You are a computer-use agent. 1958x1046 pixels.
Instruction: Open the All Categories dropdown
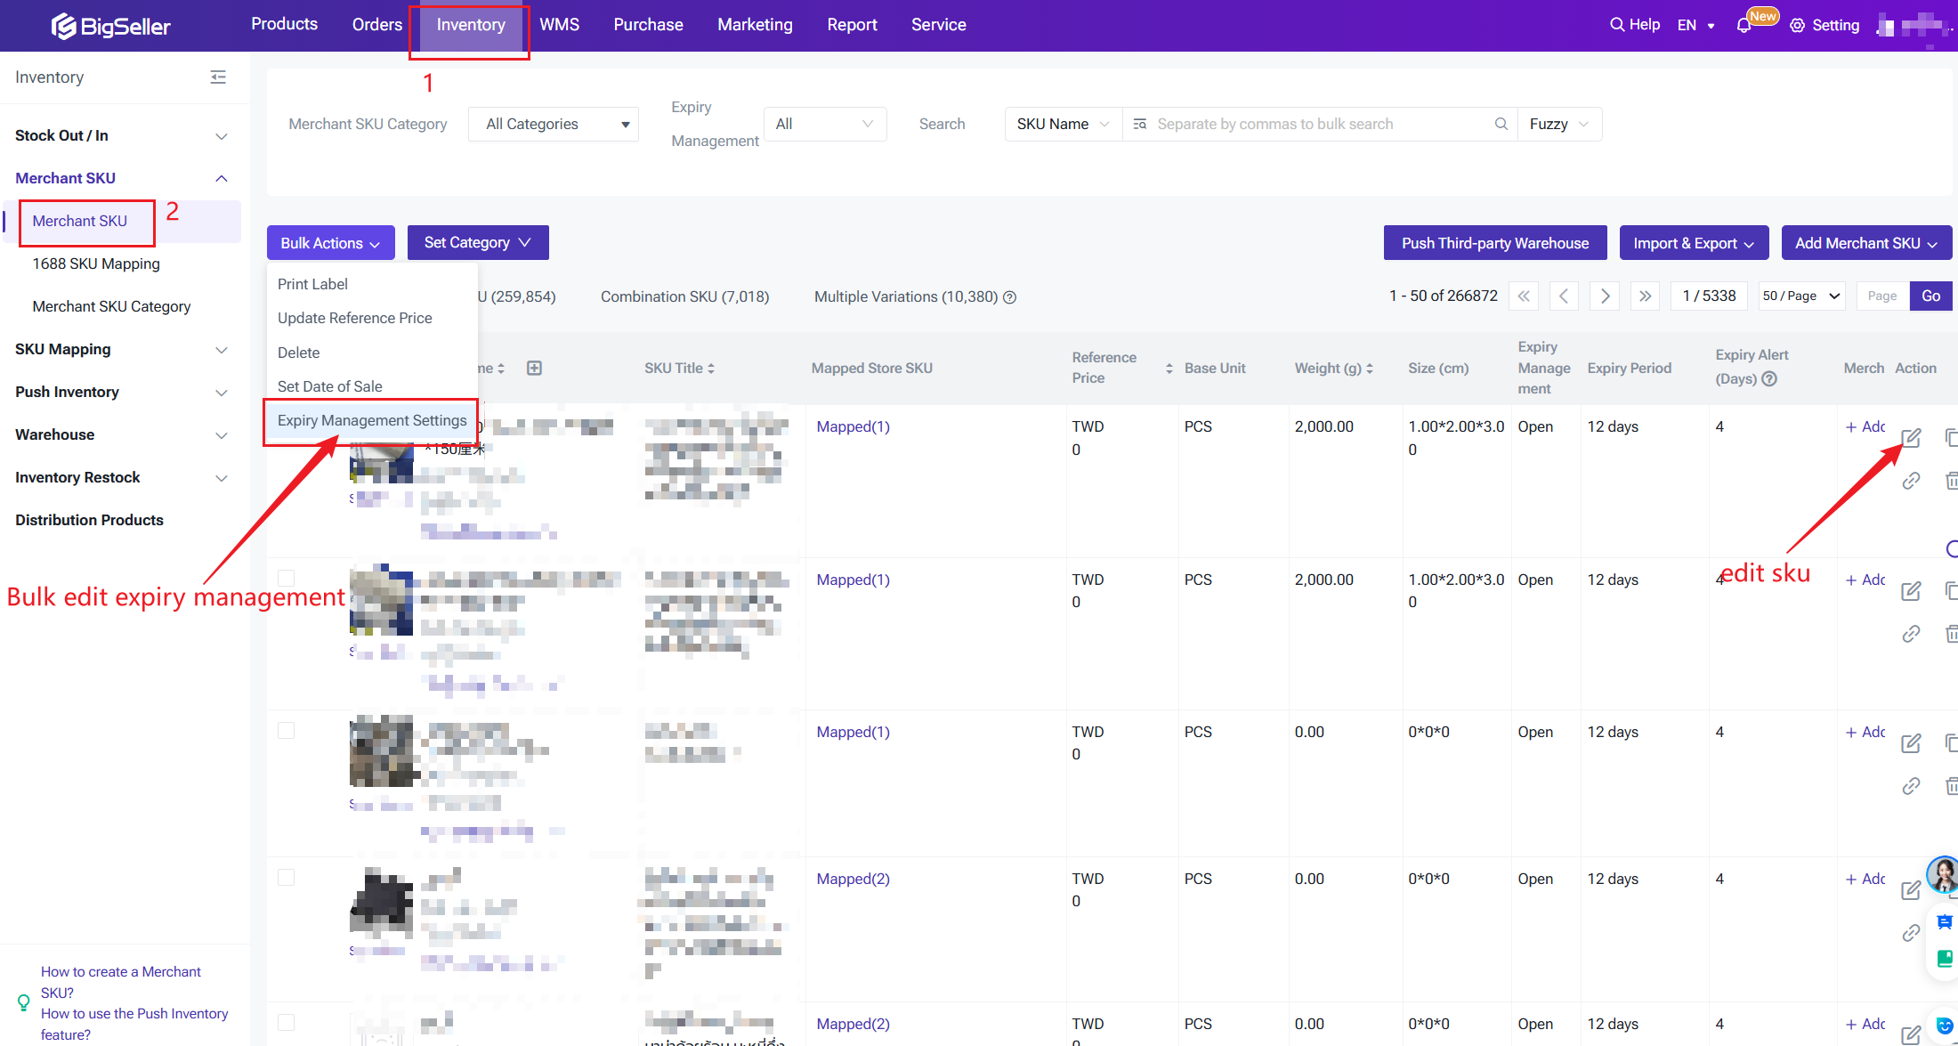(554, 124)
